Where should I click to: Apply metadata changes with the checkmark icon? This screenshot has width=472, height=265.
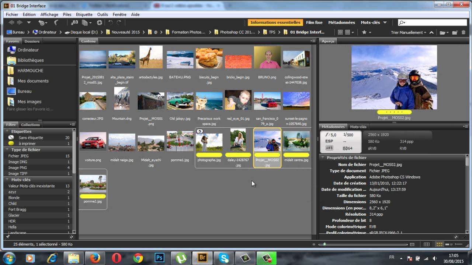coord(464,237)
